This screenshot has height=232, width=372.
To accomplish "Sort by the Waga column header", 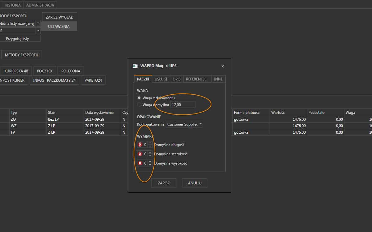I will [x=358, y=112].
